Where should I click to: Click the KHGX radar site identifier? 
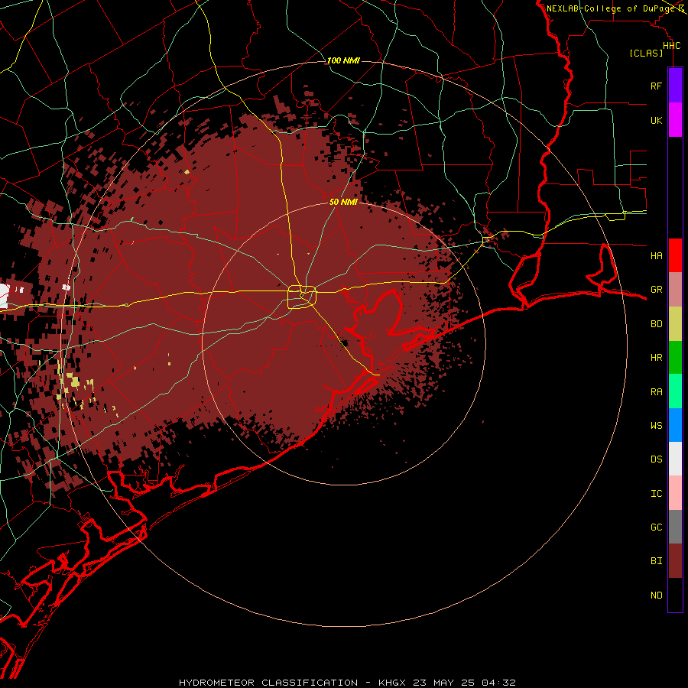click(x=392, y=683)
